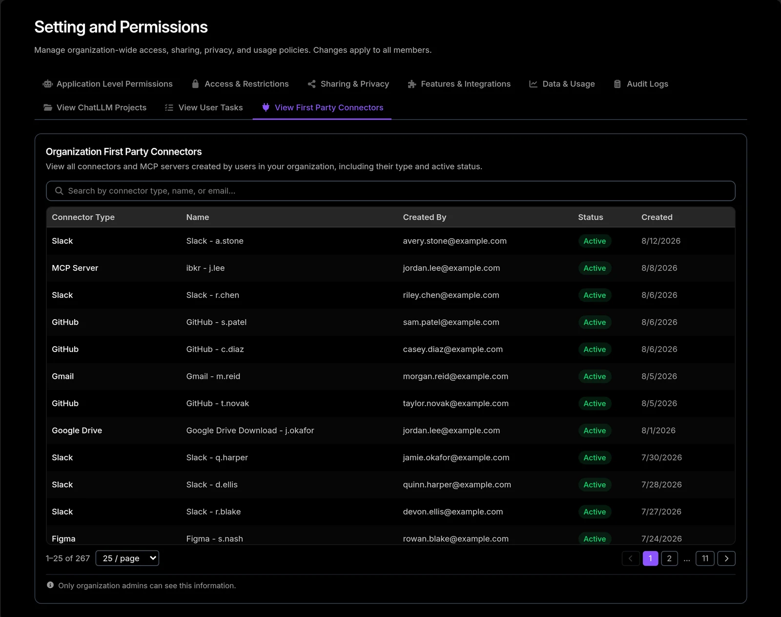781x617 pixels.
Task: Focus the connector search field
Action: 390,191
